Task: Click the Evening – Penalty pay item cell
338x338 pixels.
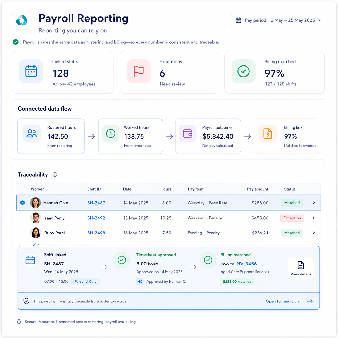Action: pos(204,233)
